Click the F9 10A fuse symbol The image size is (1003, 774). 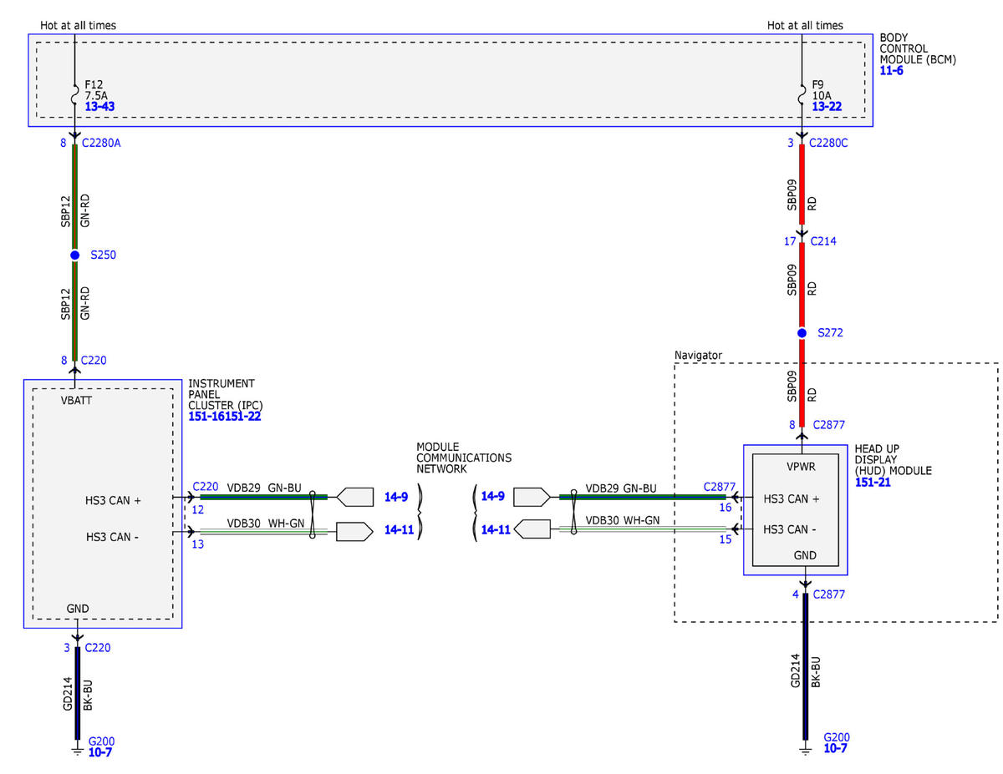(802, 98)
